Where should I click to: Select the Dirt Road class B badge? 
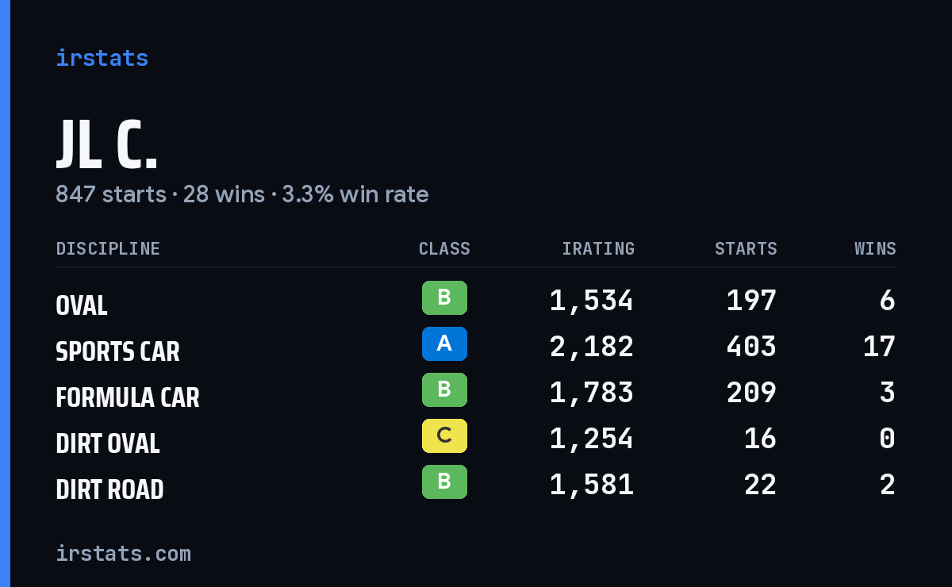(444, 481)
